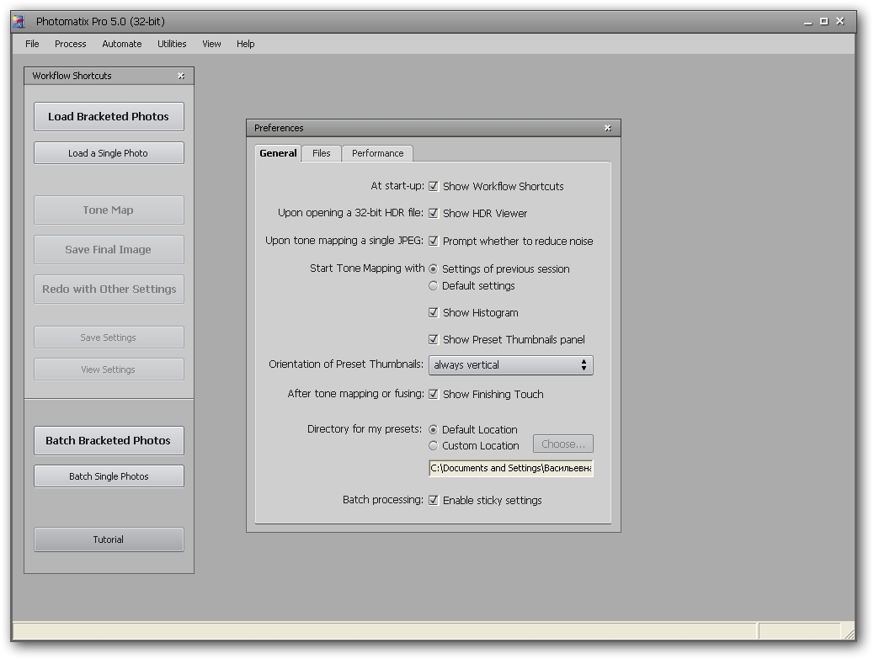Screen dimensions: 874x659
Task: Click Batch Bracketed Photos button
Action: [x=109, y=441]
